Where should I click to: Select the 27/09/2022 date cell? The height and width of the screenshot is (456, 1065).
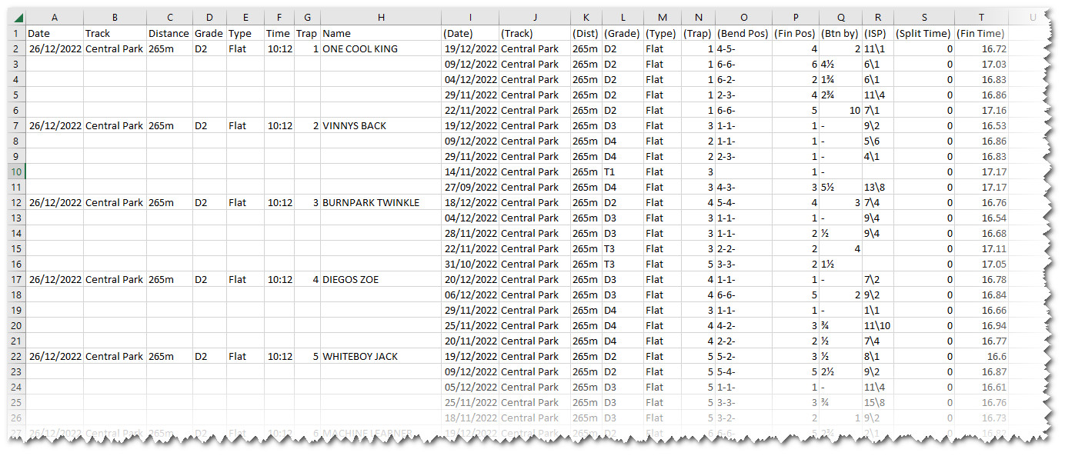tap(469, 188)
